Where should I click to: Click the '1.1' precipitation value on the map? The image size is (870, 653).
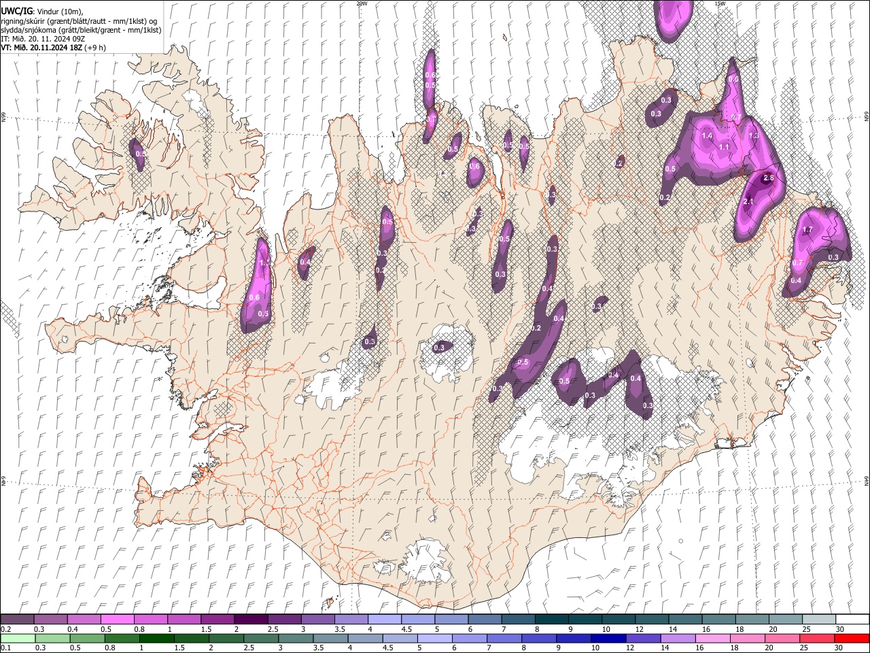724,147
